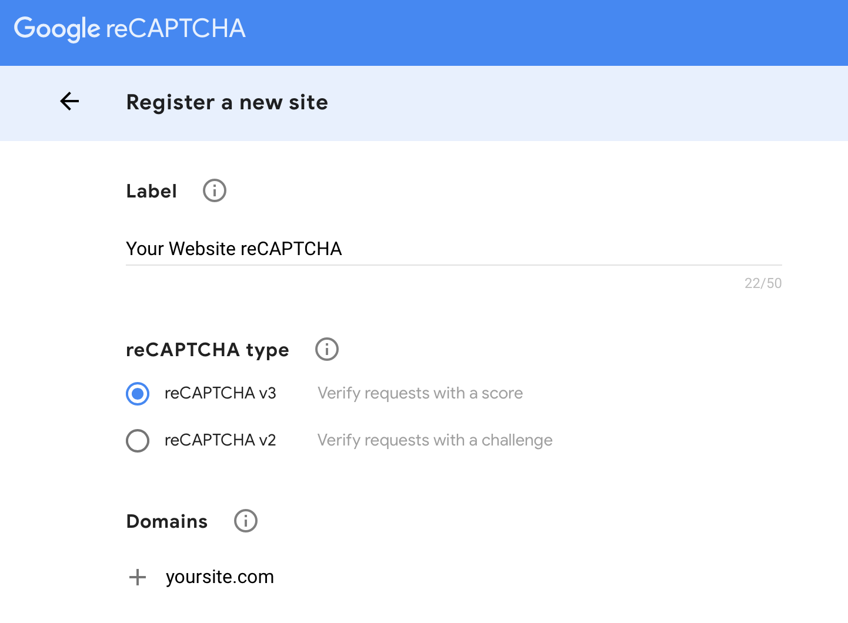Screen dimensions: 848x623
Task: Click the "reCAPTCHA v2" option label
Action: click(221, 440)
